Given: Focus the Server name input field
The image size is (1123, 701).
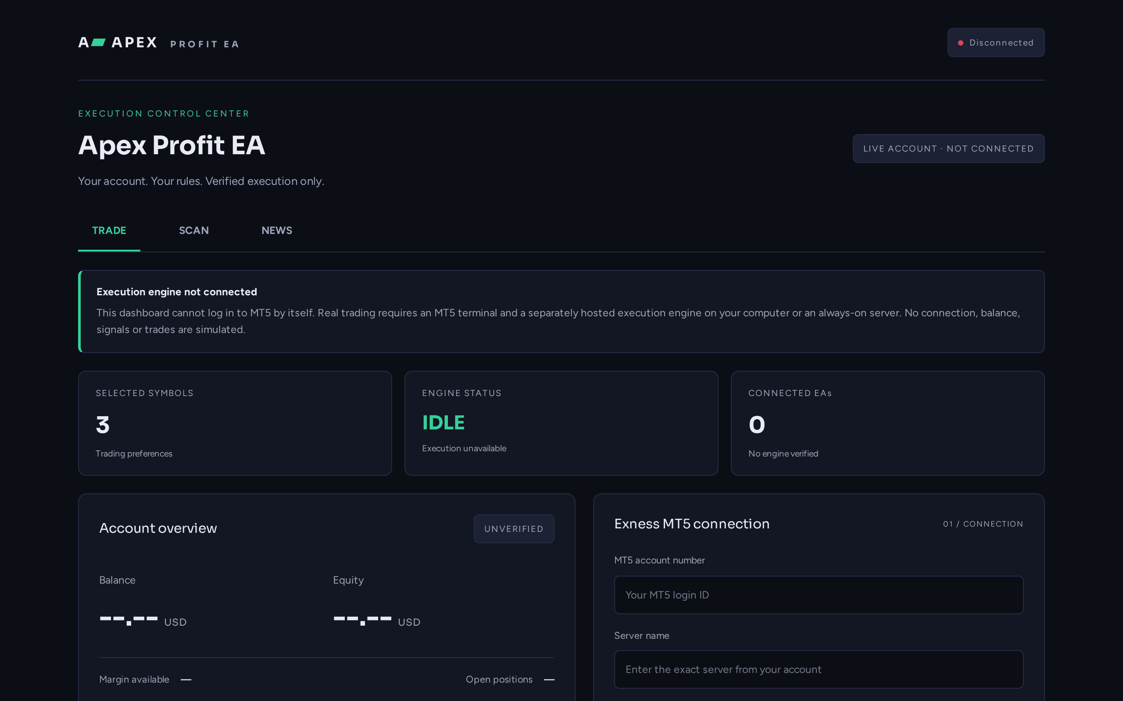Looking at the screenshot, I should (x=819, y=669).
